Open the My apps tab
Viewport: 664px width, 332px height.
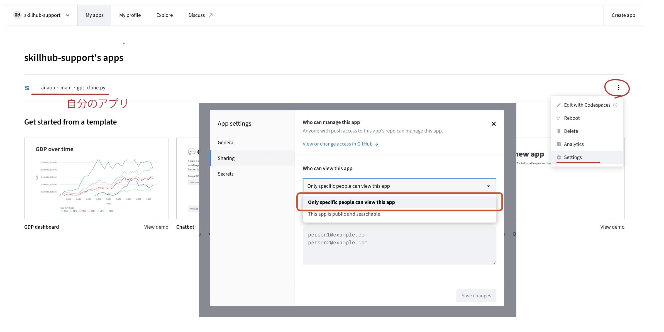(x=94, y=15)
